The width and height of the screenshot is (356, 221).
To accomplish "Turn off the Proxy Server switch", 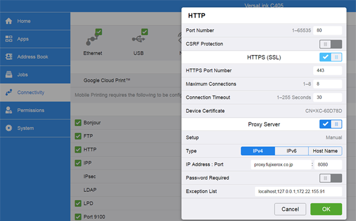I will 331,124.
